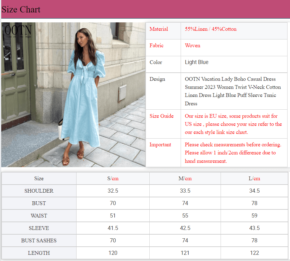Click the SHOULDER row label

click(x=39, y=191)
